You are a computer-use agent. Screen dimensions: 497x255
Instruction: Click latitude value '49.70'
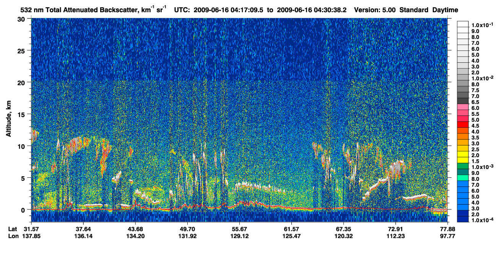[187, 229]
